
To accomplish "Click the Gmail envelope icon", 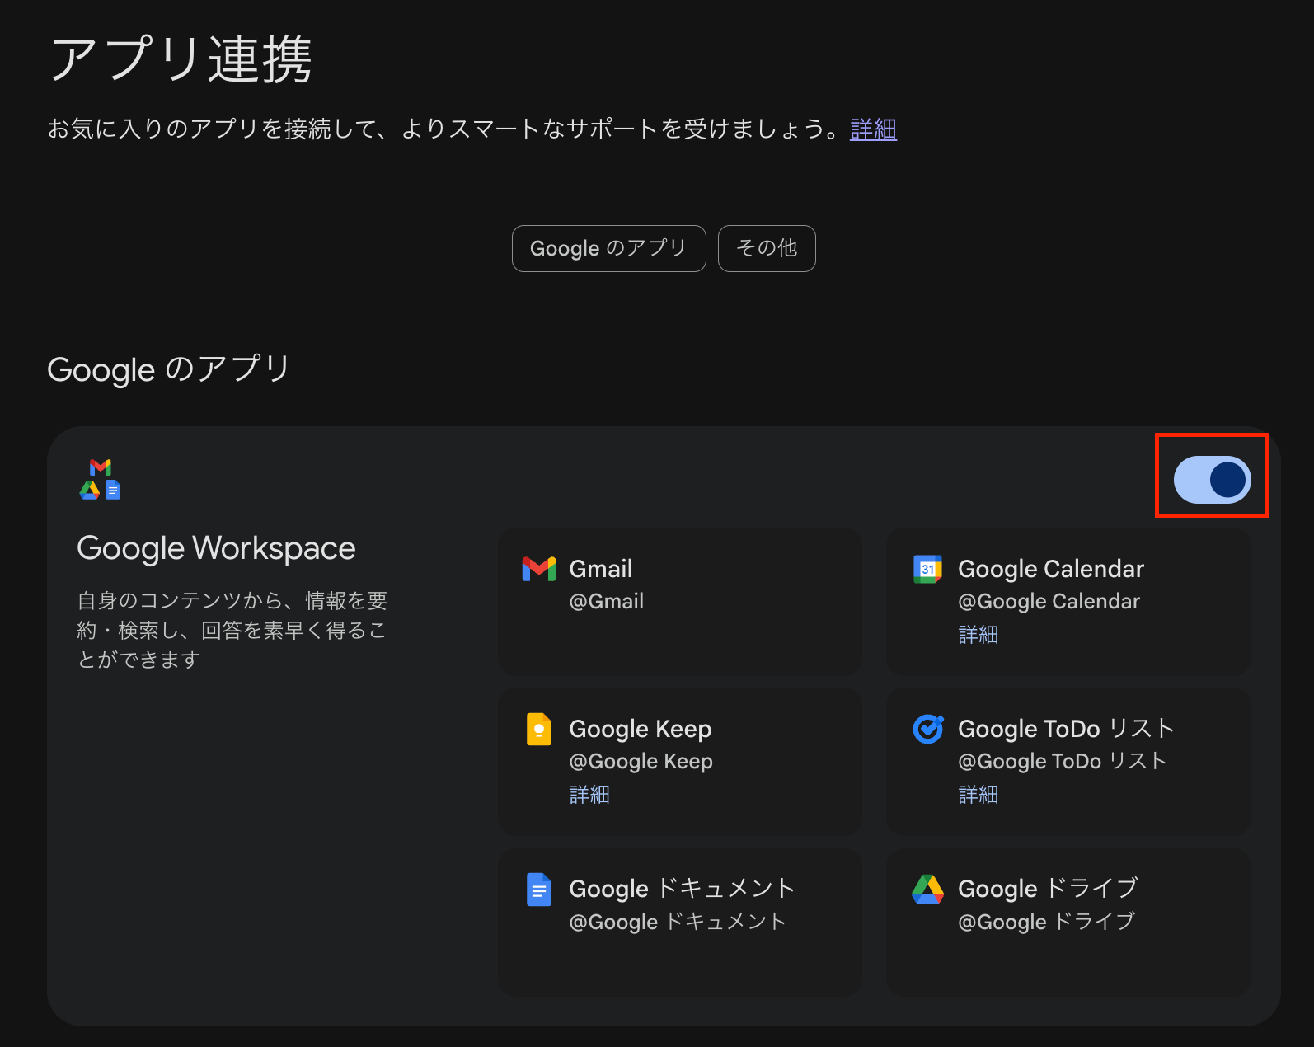I will click(x=539, y=569).
